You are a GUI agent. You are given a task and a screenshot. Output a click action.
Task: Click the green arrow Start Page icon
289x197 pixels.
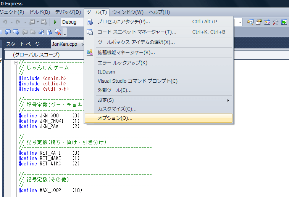284,22
